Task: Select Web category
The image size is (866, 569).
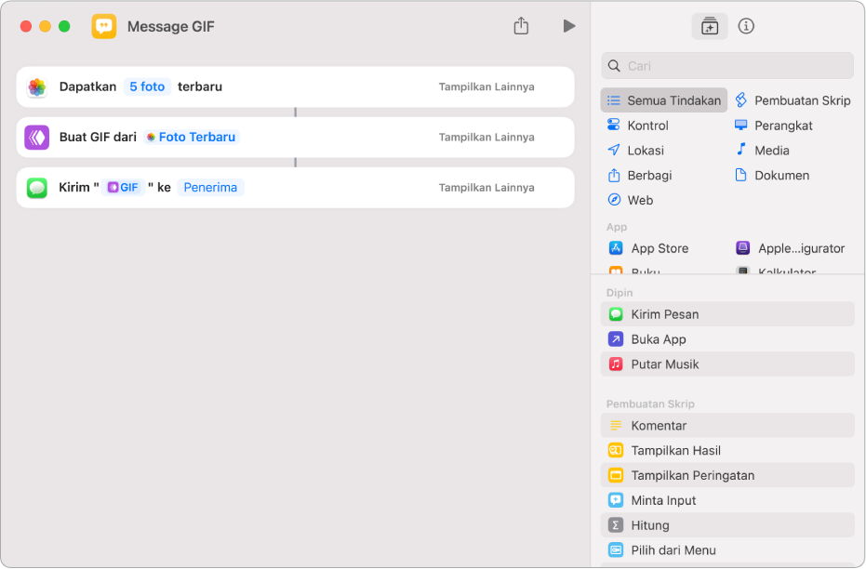Action: tap(630, 200)
